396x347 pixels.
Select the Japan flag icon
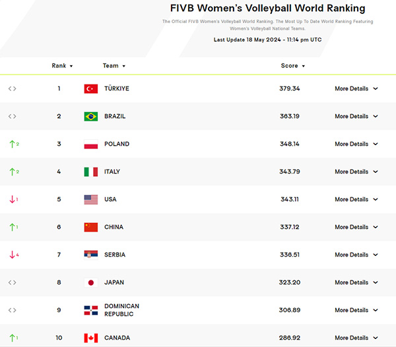click(x=91, y=282)
